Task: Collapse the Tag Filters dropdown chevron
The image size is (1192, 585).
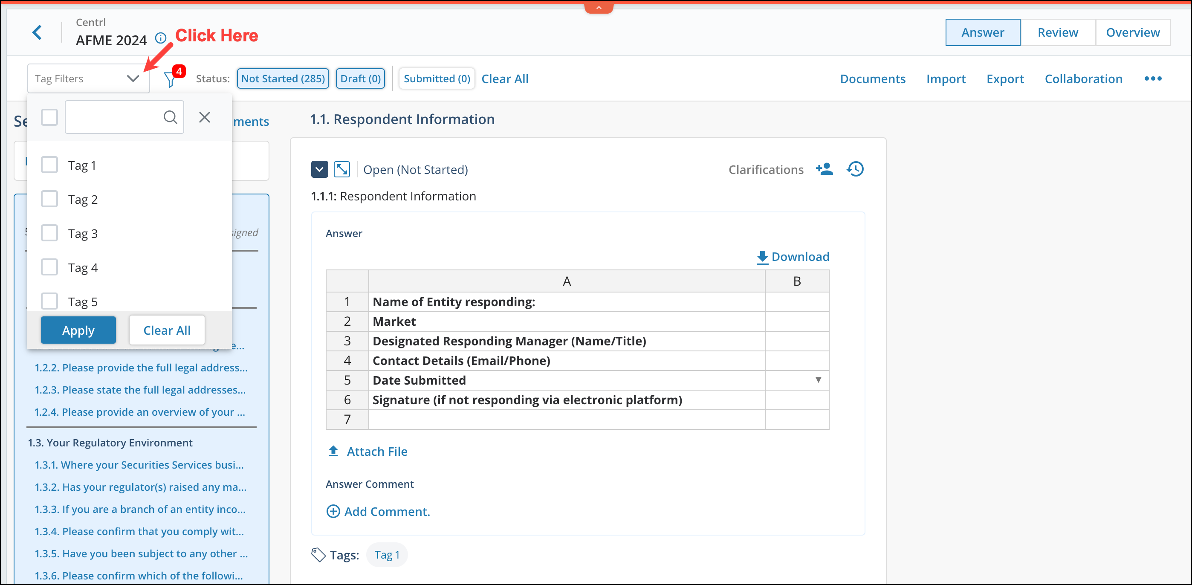Action: tap(133, 79)
